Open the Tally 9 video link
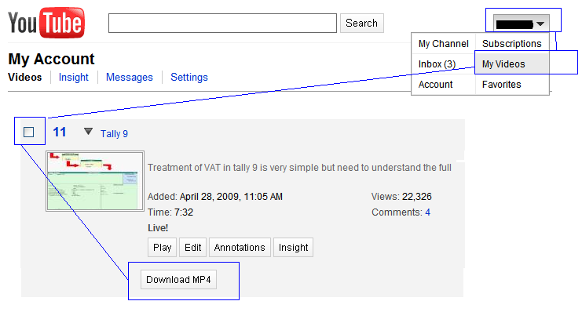This screenshot has width=582, height=312. pyautogui.click(x=114, y=134)
